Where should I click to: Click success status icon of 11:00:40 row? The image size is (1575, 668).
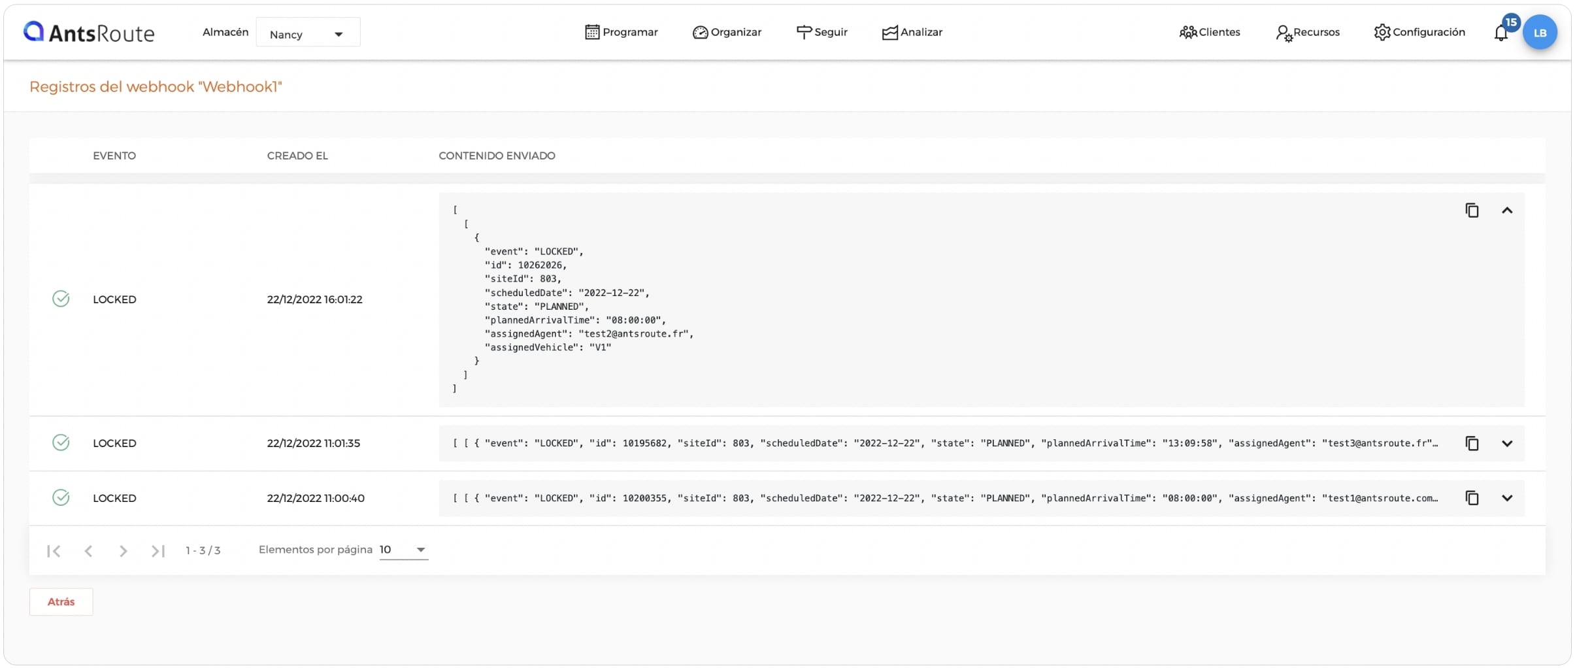pos(61,497)
